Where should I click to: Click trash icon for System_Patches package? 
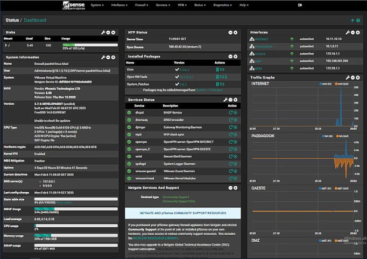pyautogui.click(x=217, y=84)
